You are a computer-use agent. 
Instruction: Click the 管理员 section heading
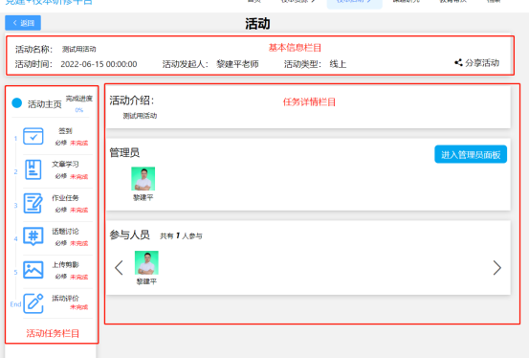124,152
